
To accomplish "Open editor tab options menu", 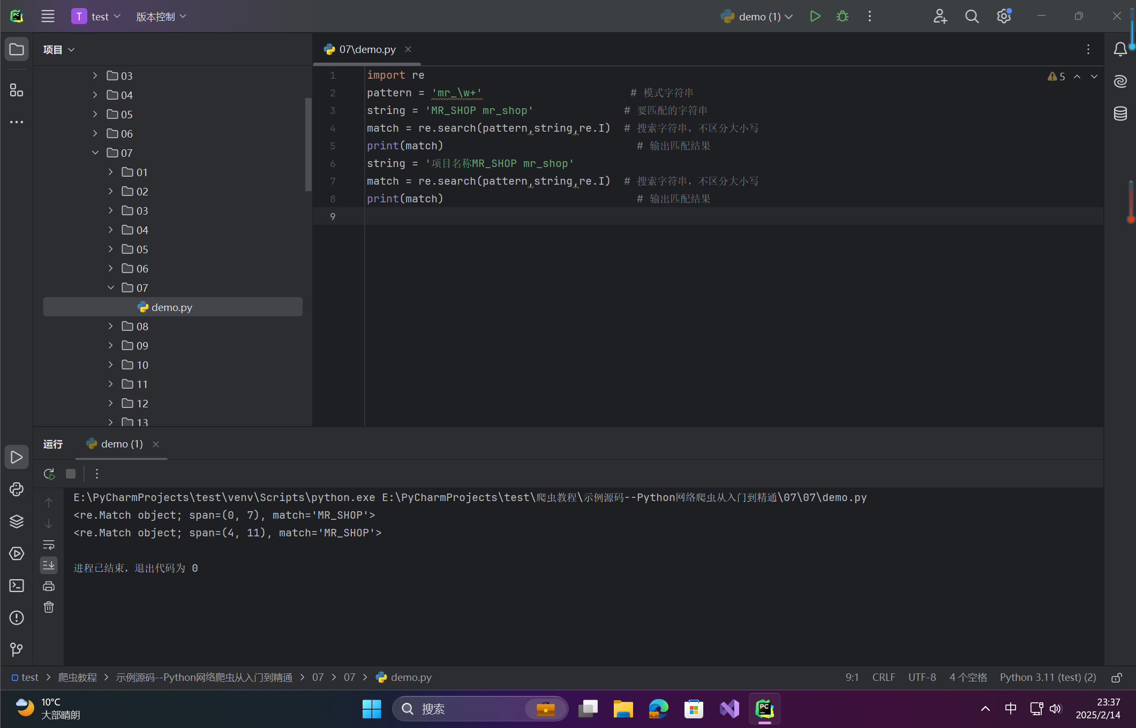I will point(1088,49).
